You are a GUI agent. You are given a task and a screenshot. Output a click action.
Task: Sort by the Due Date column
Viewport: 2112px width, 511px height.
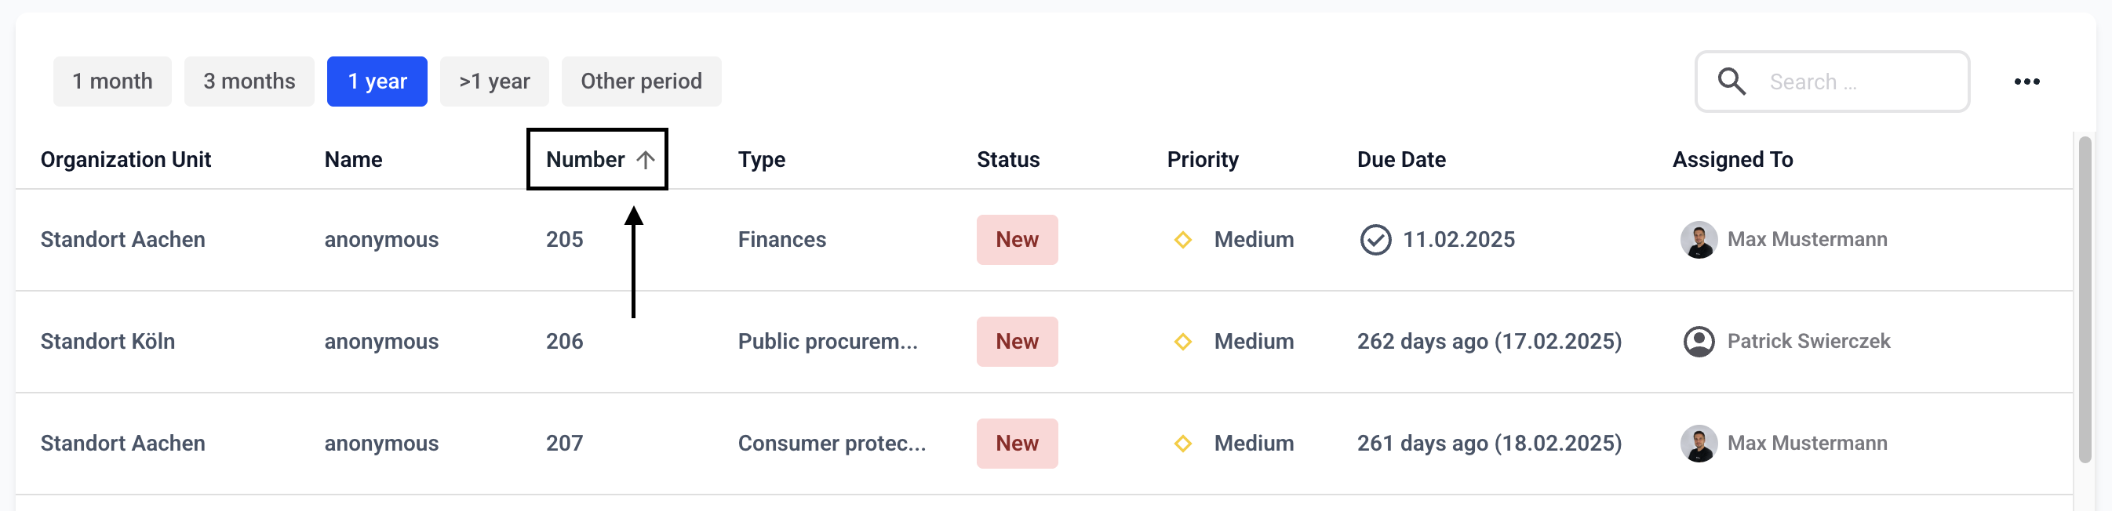click(x=1401, y=160)
